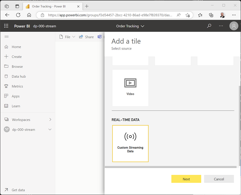Click the Power BI logo text
The height and width of the screenshot is (195, 241).
22,26
